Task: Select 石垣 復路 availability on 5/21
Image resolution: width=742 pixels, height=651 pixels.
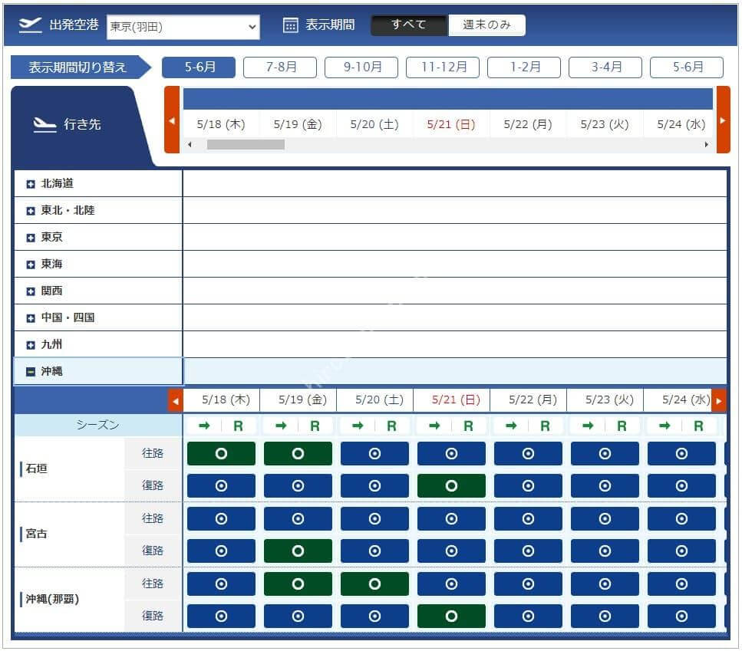Action: click(451, 486)
